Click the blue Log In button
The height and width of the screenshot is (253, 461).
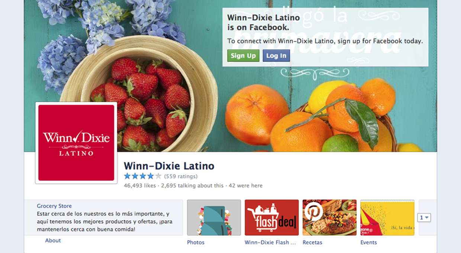[276, 56]
